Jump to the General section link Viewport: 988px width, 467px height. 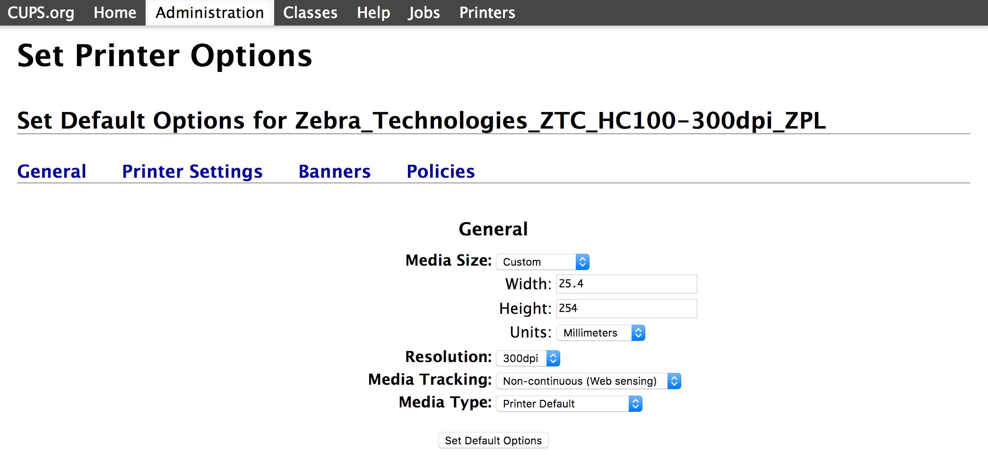coord(52,171)
